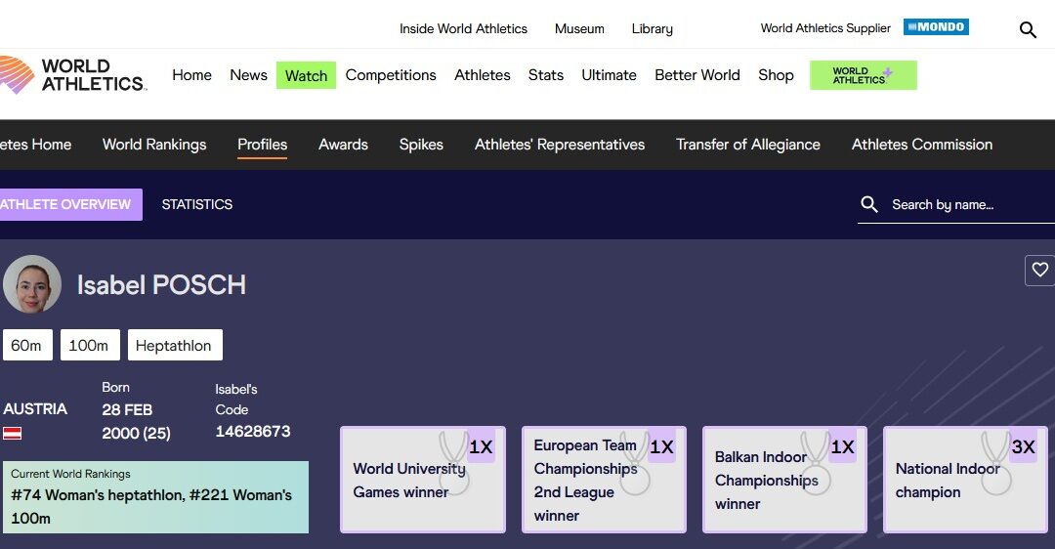Image resolution: width=1055 pixels, height=549 pixels.
Task: Select the National Indoor champion medal card
Action: (965, 480)
